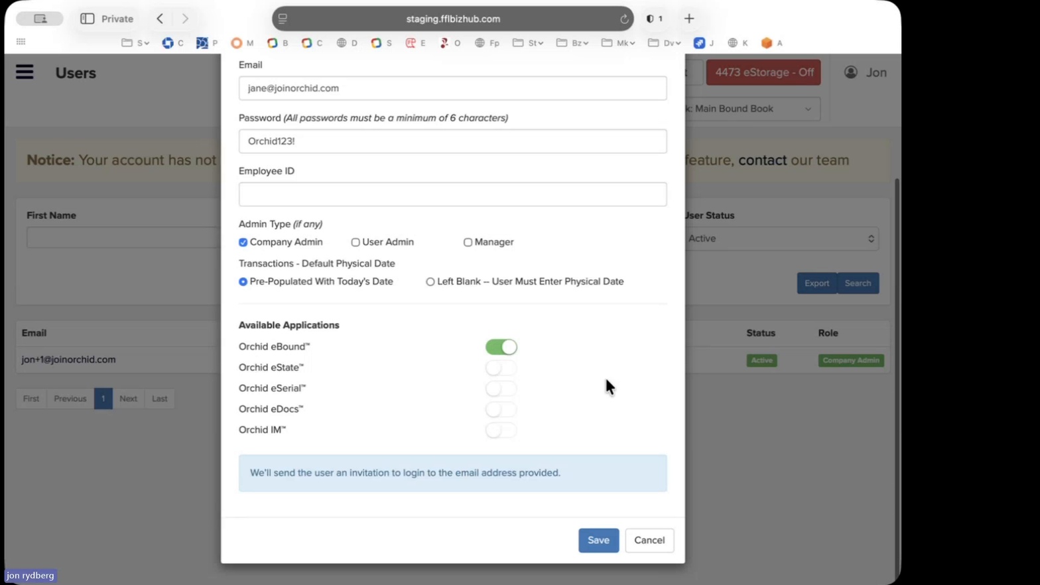The width and height of the screenshot is (1040, 585).
Task: Click the Email column header
Action: tap(34, 333)
